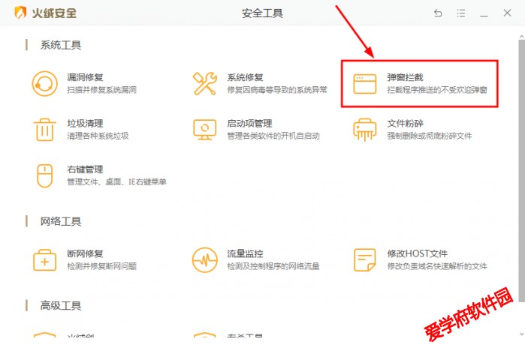Click description 管理各类软件的开机自启动

coord(273,136)
